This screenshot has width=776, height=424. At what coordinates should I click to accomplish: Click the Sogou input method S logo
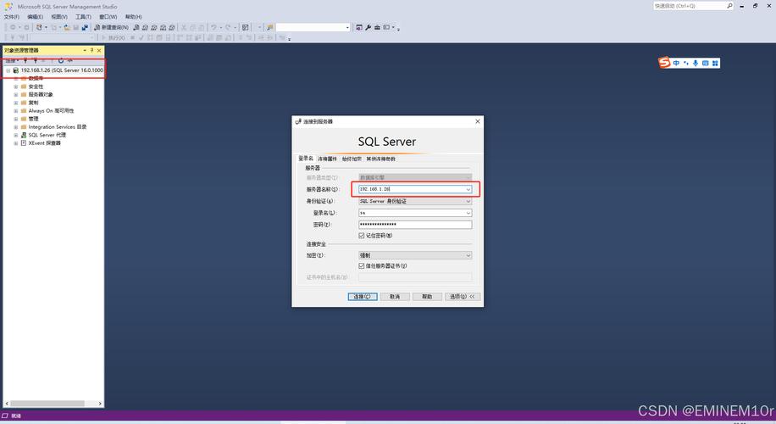[x=665, y=63]
